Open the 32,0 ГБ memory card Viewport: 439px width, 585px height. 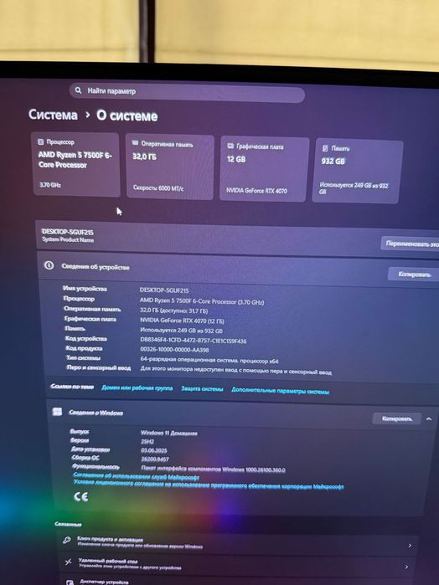tap(169, 167)
